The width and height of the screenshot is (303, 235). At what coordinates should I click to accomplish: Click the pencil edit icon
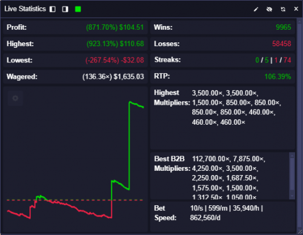point(256,9)
